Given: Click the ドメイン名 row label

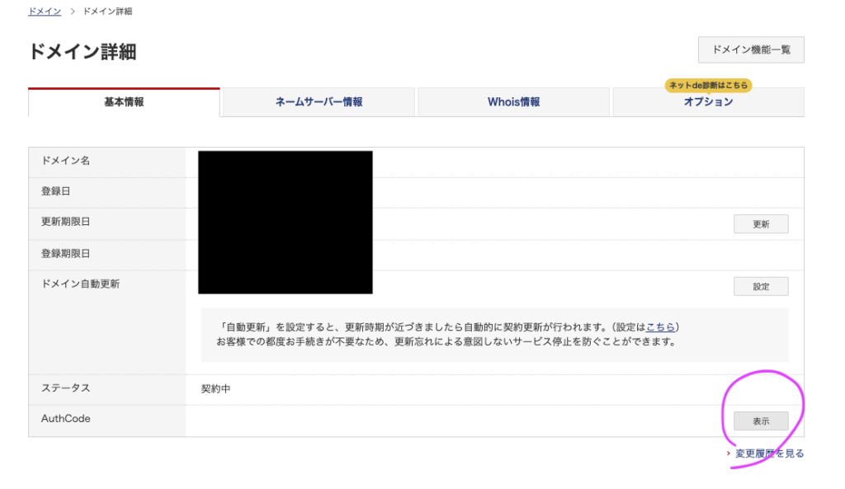Looking at the screenshot, I should tap(66, 161).
